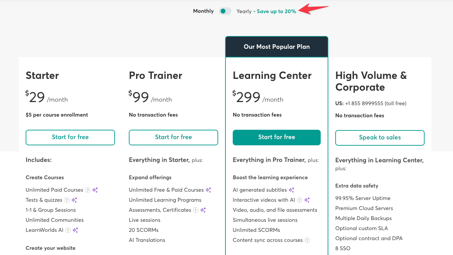Click the help icon beside Unlimited Paid Courses
The image size is (453, 255).
pyautogui.click(x=88, y=190)
